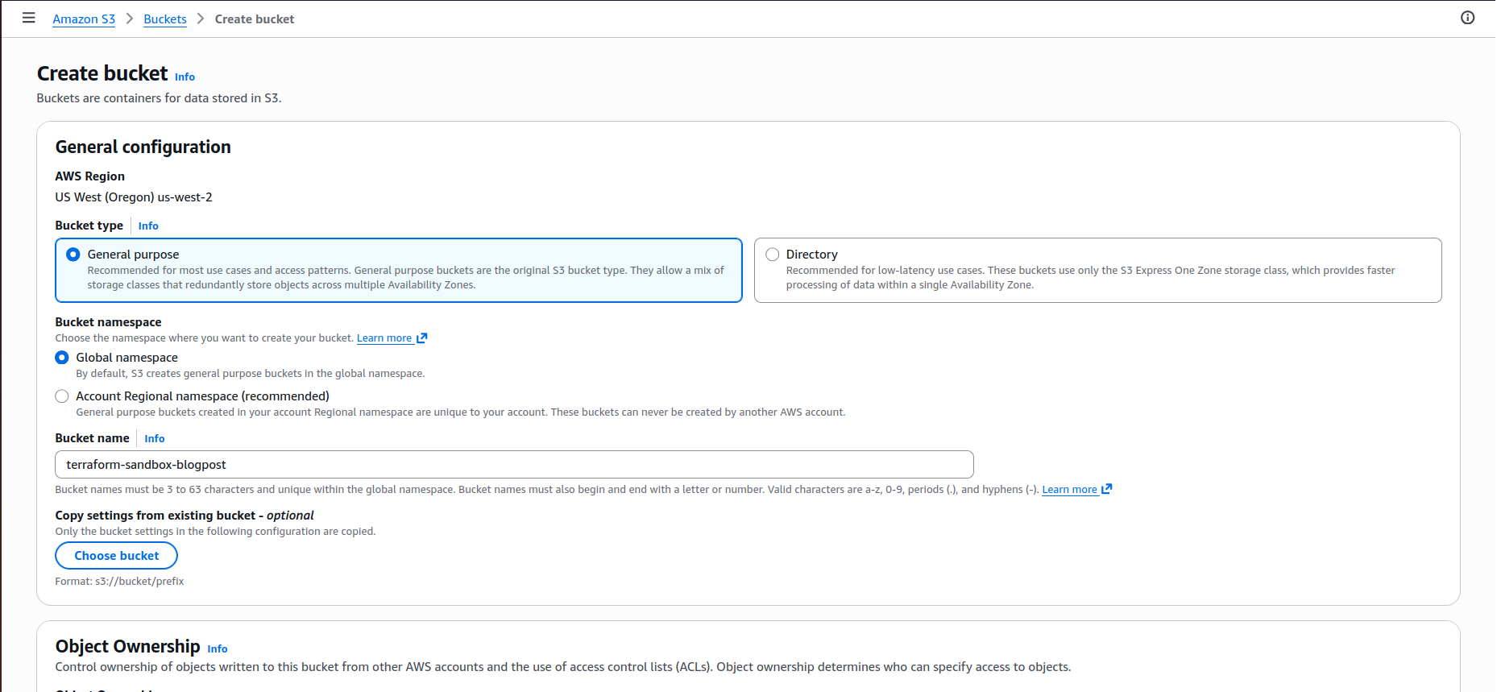Open Info link beside Bucket name
This screenshot has height=692, width=1497.
click(x=155, y=439)
